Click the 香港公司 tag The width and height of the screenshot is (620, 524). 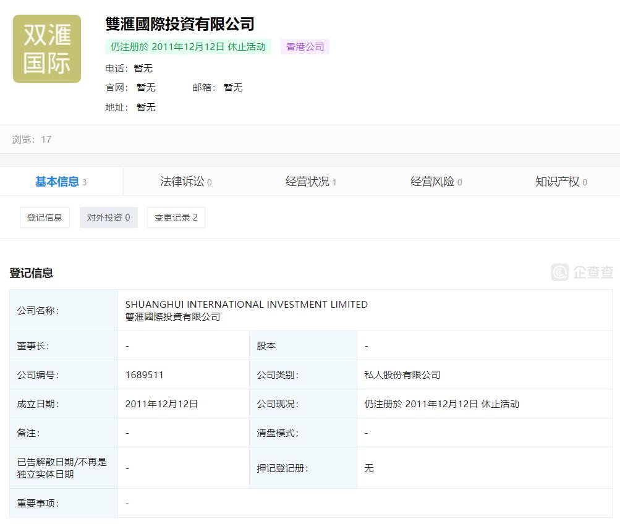coord(305,46)
